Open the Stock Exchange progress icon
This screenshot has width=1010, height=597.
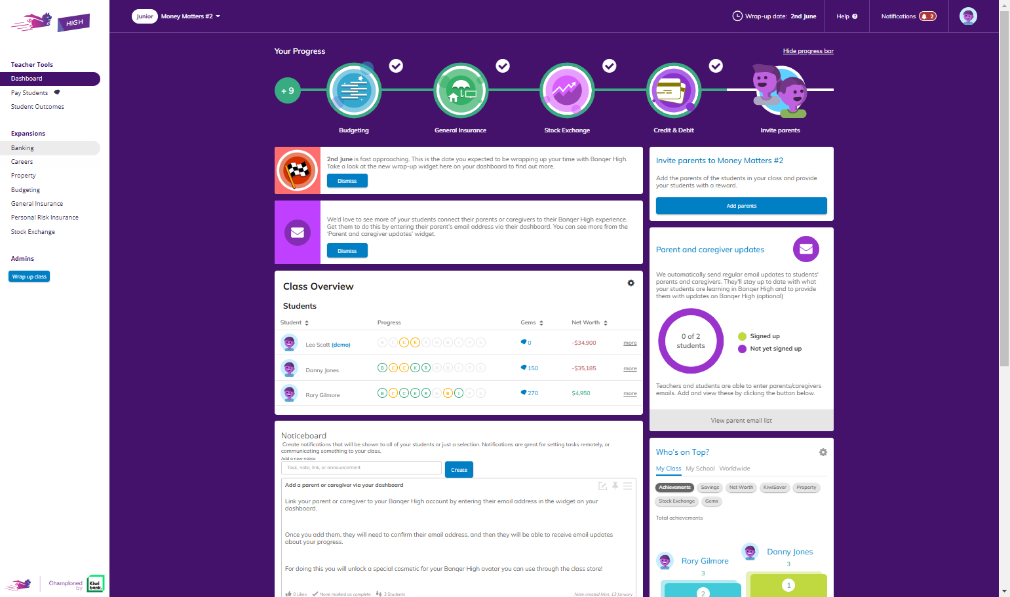click(x=567, y=90)
